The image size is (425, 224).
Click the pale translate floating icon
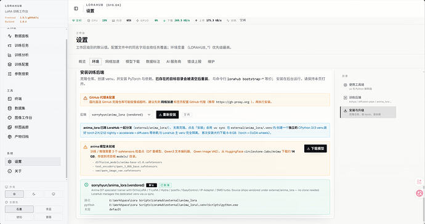419,182
